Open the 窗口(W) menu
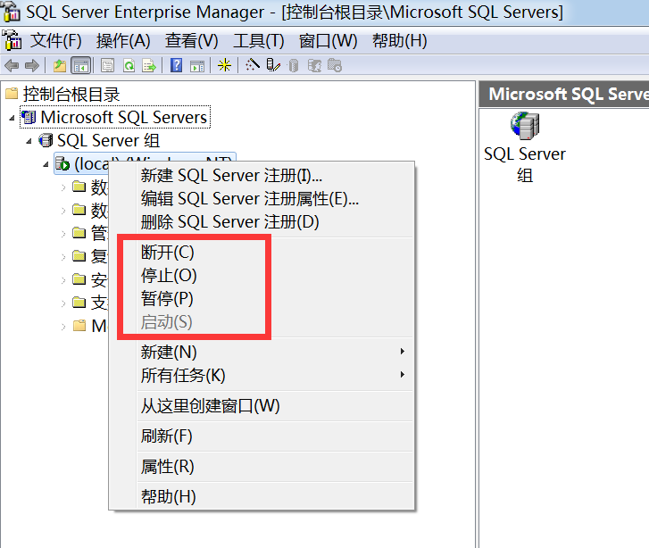The width and height of the screenshot is (649, 548). pos(329,40)
